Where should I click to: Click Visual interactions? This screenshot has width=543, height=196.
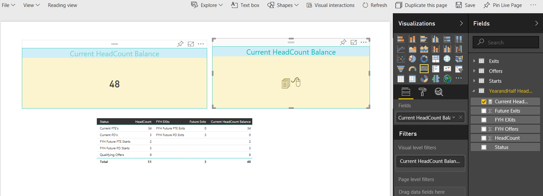pos(331,5)
